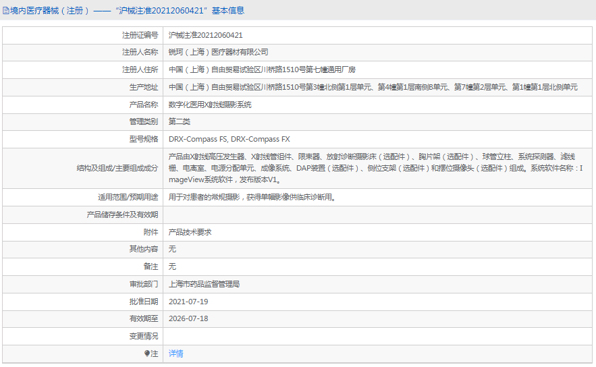This screenshot has height=367, width=596.
Task: Select expiry date 2026-07-18
Action: point(188,318)
